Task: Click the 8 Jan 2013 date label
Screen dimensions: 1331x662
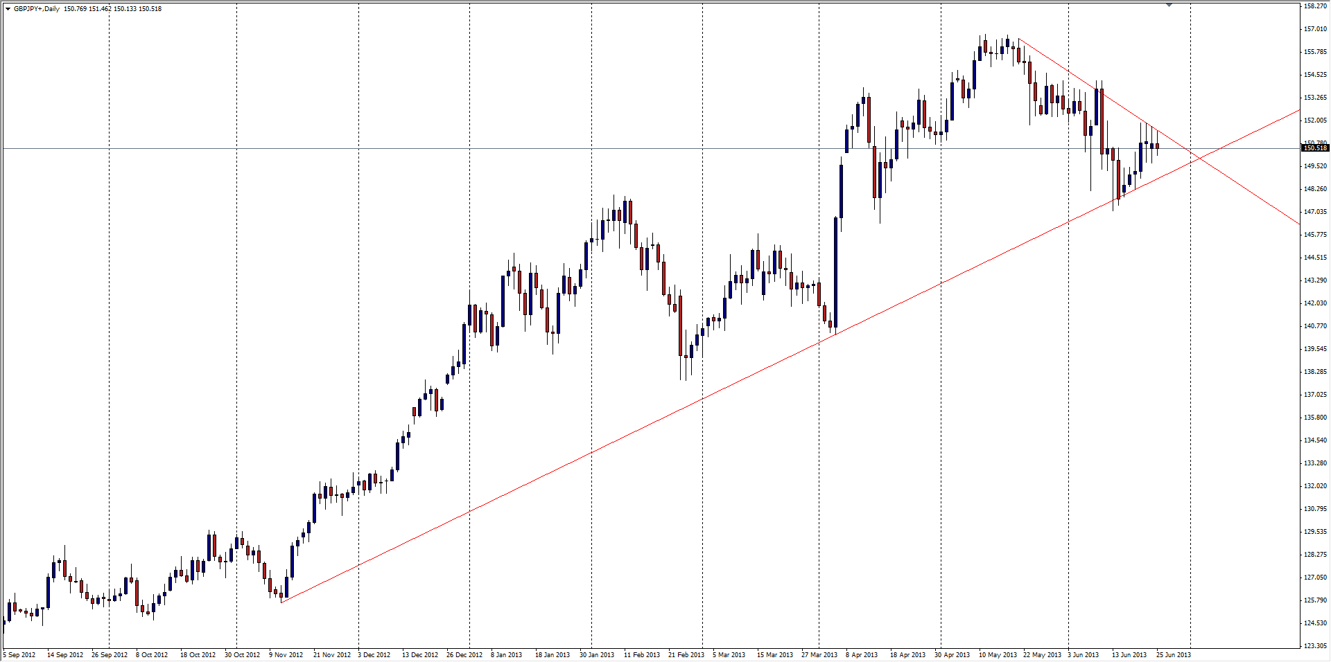Action: pyautogui.click(x=507, y=655)
